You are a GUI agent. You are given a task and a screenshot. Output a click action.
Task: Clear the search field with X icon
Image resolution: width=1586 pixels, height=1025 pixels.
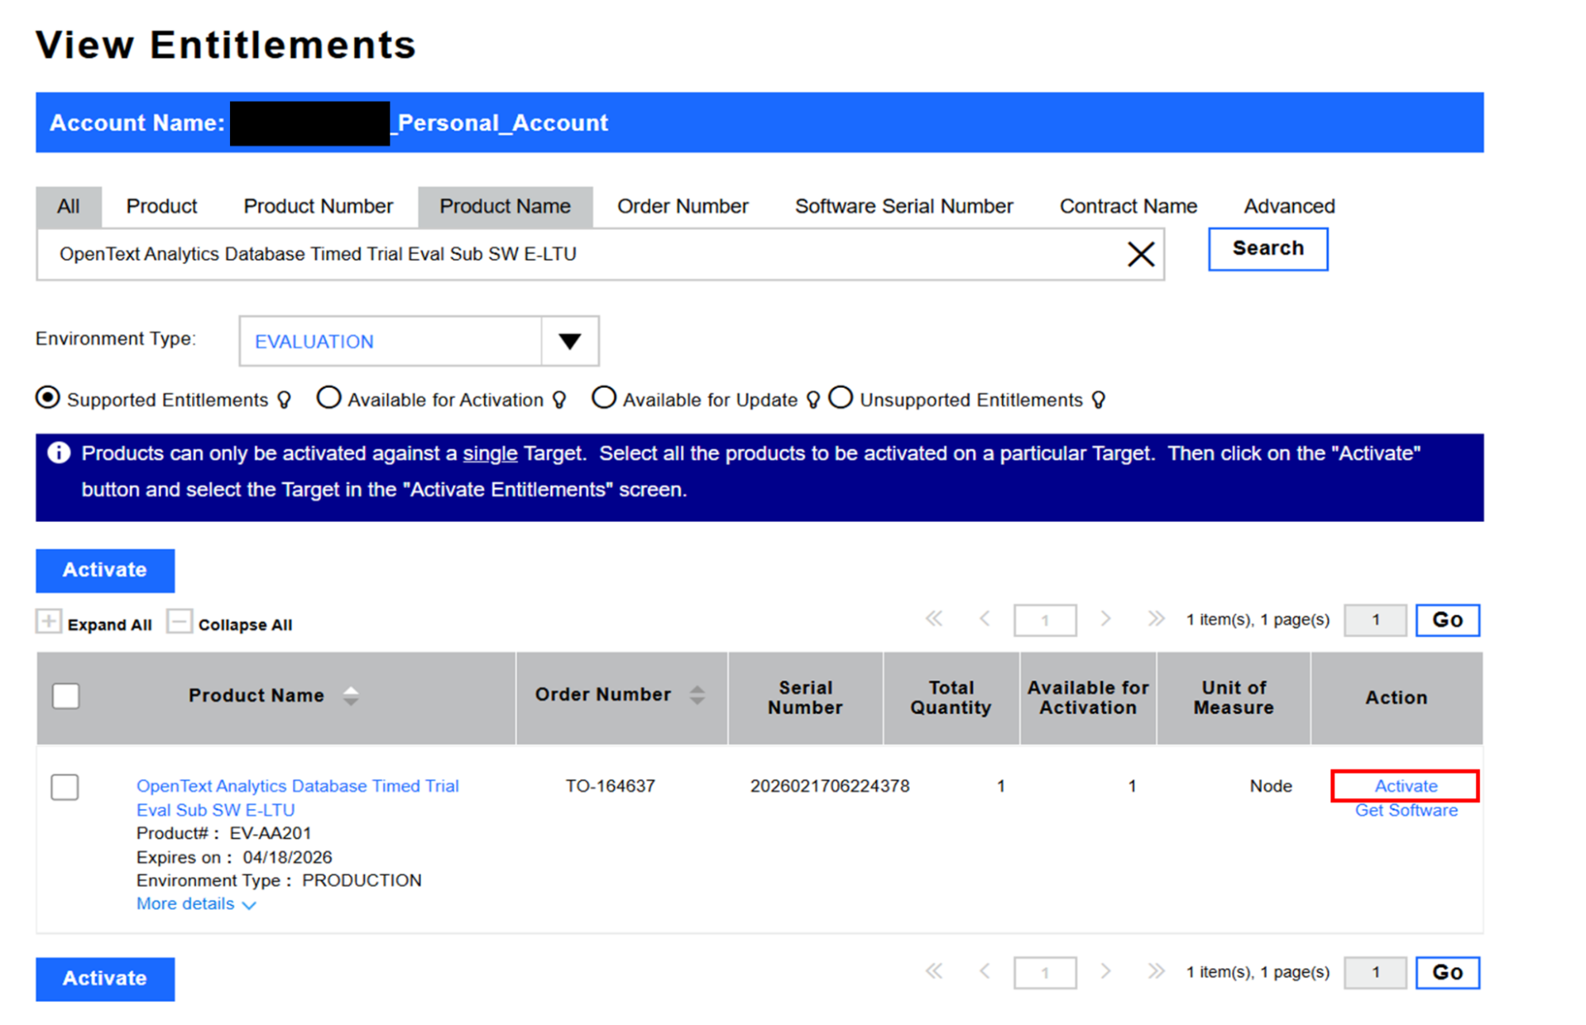click(x=1140, y=255)
